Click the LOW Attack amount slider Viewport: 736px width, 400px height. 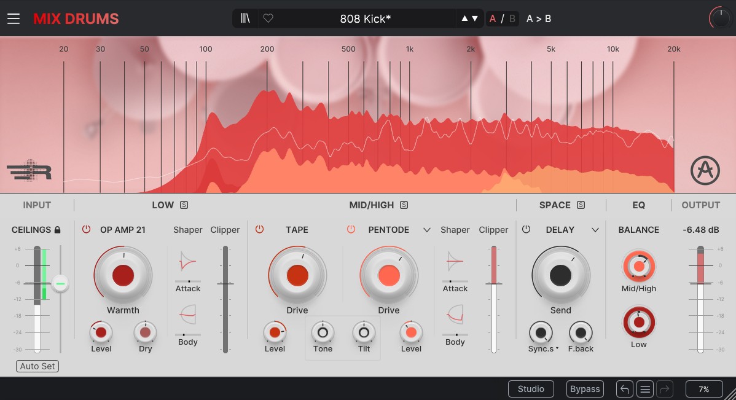pos(188,281)
